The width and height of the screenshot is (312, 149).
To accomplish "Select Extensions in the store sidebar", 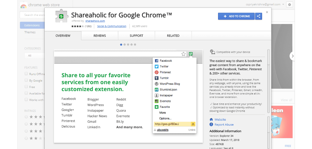I will click(x=32, y=25).
